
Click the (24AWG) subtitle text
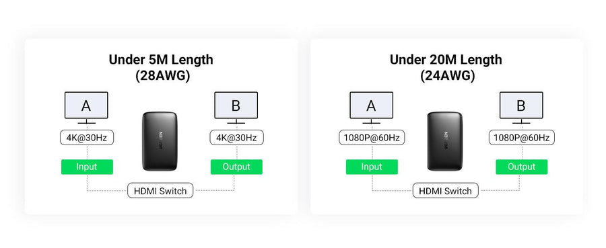click(x=448, y=75)
